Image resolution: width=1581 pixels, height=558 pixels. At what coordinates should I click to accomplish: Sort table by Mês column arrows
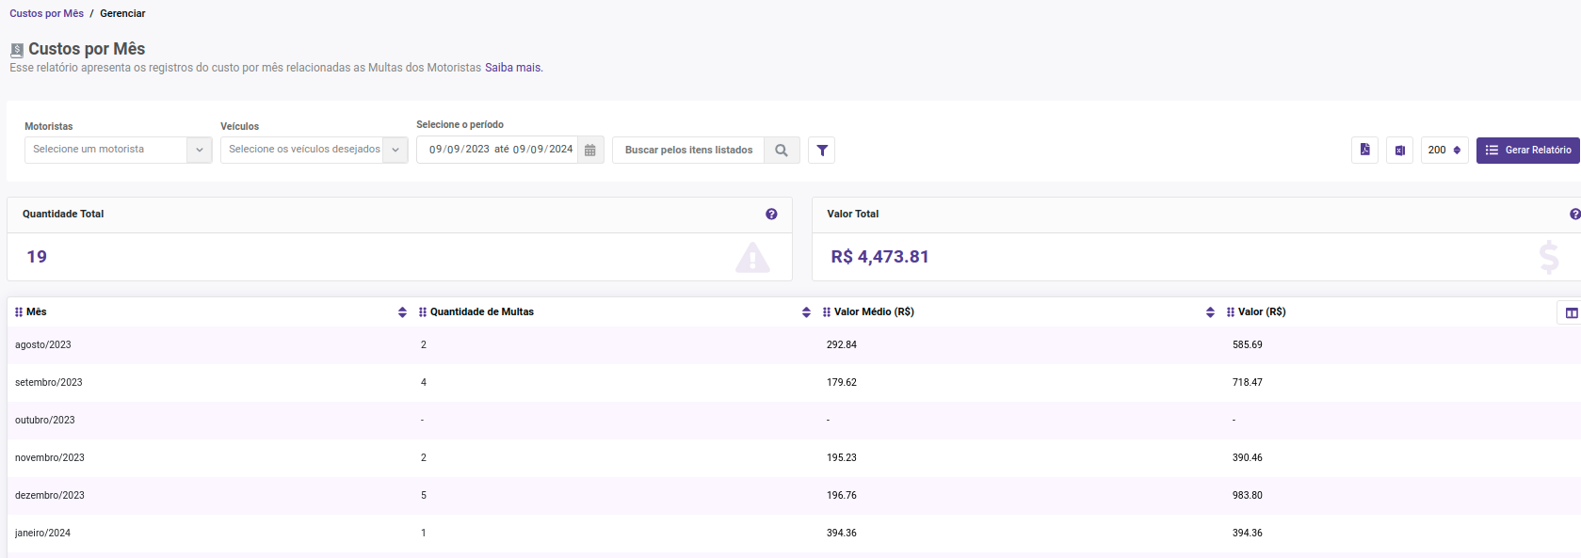pos(402,312)
